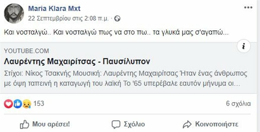Open the Maria Klara Mxt profile name link
This screenshot has width=260, height=132.
tap(54, 8)
